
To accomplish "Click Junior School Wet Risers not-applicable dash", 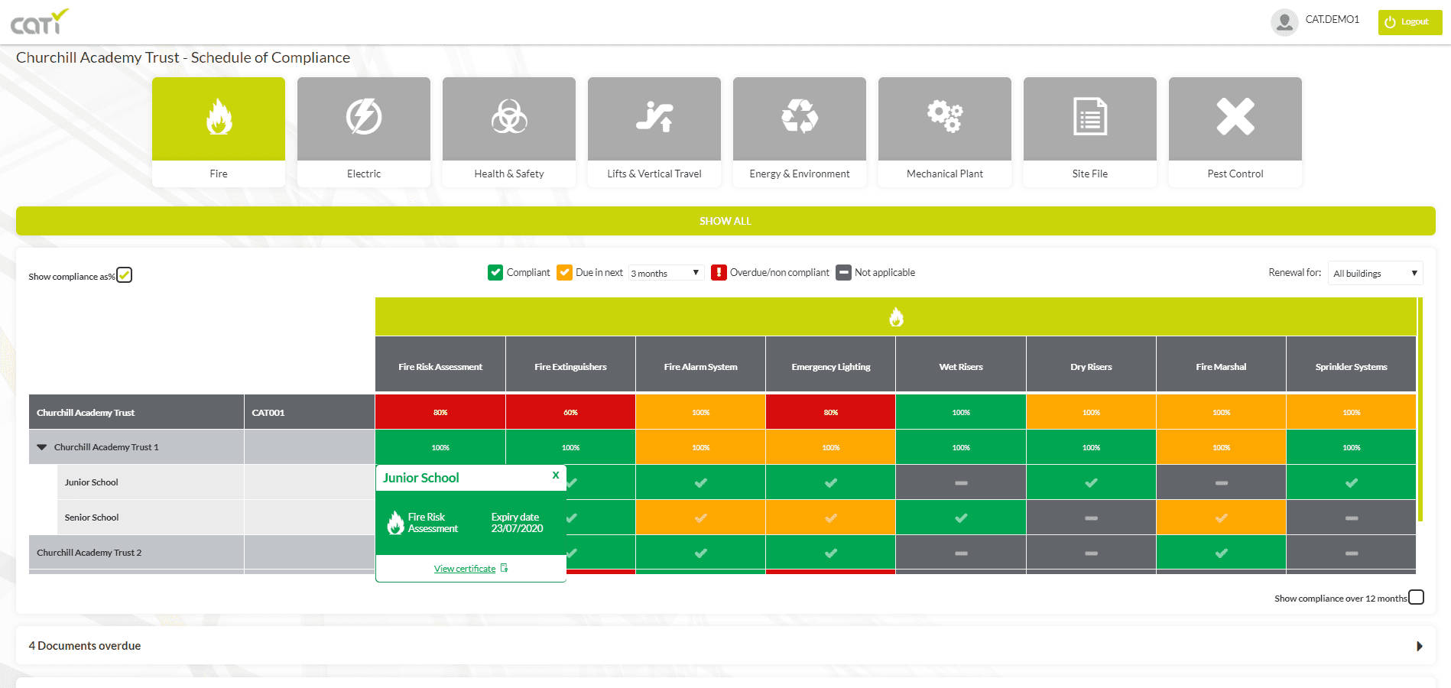I will 961,482.
